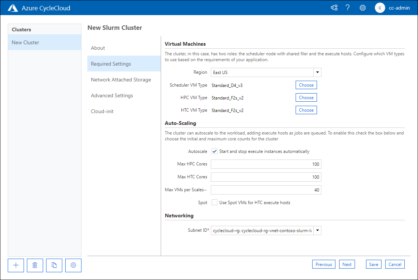This screenshot has height=280, width=418.
Task: Open the cluster topology icon in the top bar
Action: point(334,7)
